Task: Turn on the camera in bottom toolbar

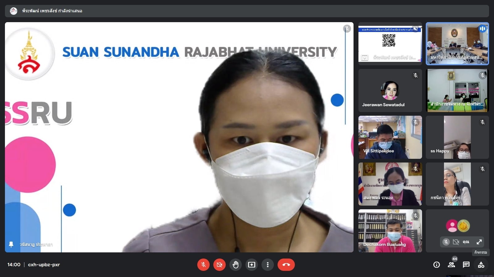Action: tap(219, 265)
